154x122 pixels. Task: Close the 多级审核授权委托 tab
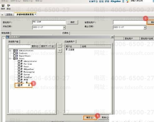coord(35,14)
